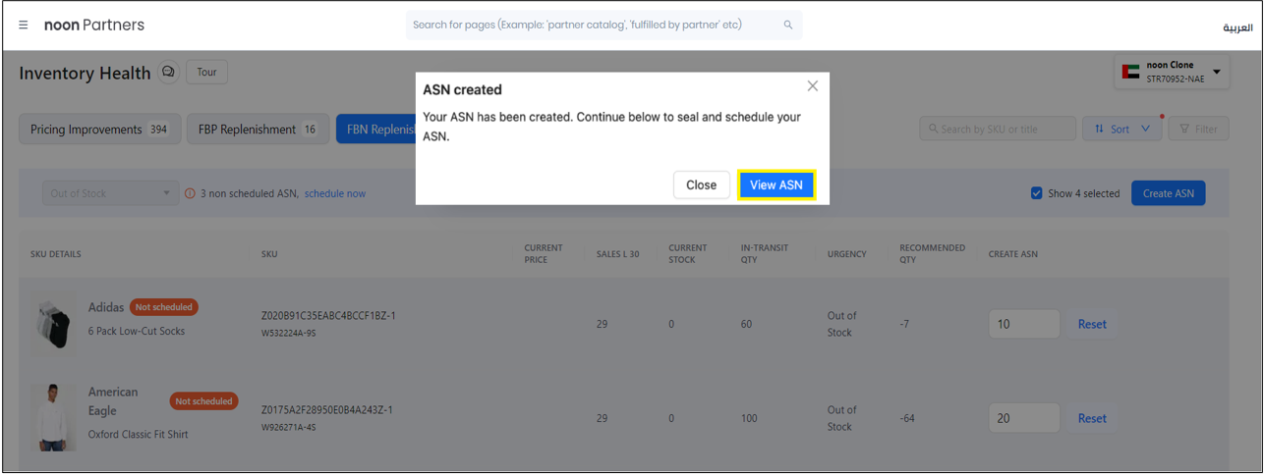Click the warning icon next to non scheduled ASN
1264x475 pixels.
tap(190, 193)
